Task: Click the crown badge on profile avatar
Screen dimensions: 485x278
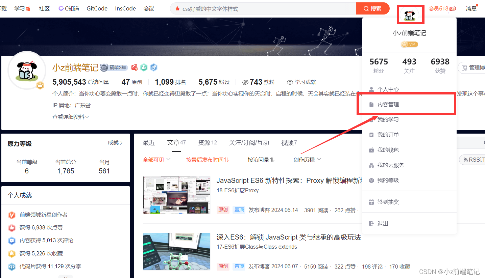Action: click(x=40, y=86)
